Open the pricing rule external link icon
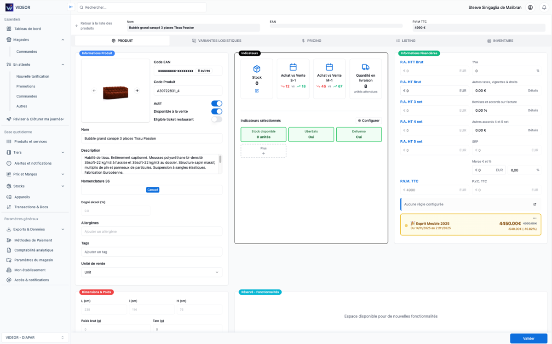This screenshot has width=552, height=344. click(535, 204)
